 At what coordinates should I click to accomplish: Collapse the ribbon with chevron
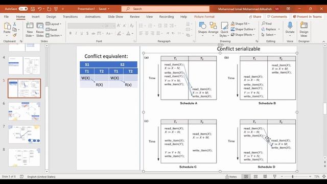click(323, 41)
